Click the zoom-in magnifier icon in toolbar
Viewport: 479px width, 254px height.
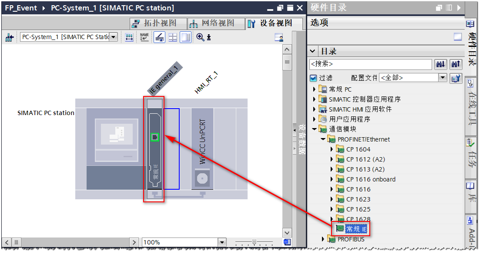tap(200, 37)
